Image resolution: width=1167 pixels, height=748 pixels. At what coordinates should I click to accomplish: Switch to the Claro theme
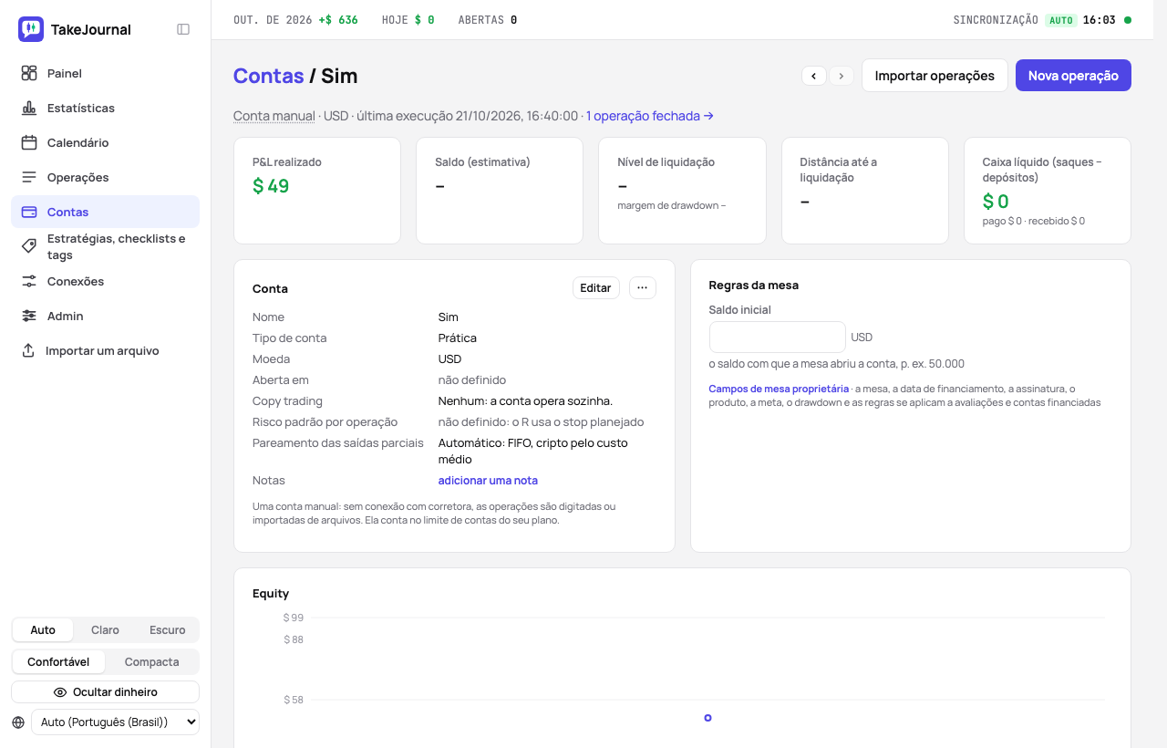(x=105, y=630)
